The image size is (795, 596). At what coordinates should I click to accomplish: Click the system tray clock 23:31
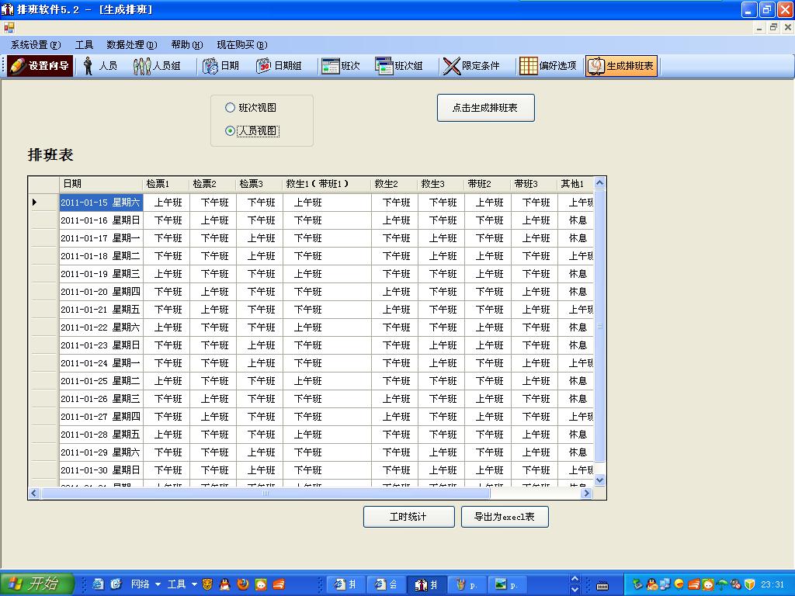click(772, 584)
